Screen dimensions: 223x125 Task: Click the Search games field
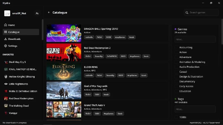[201, 12]
